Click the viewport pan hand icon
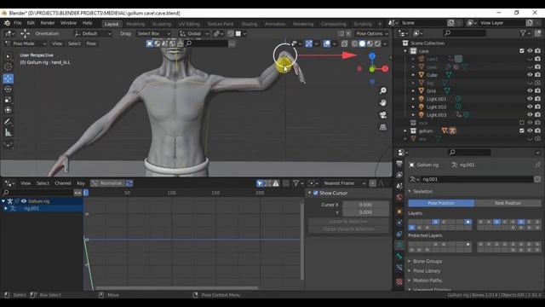 pos(382,102)
